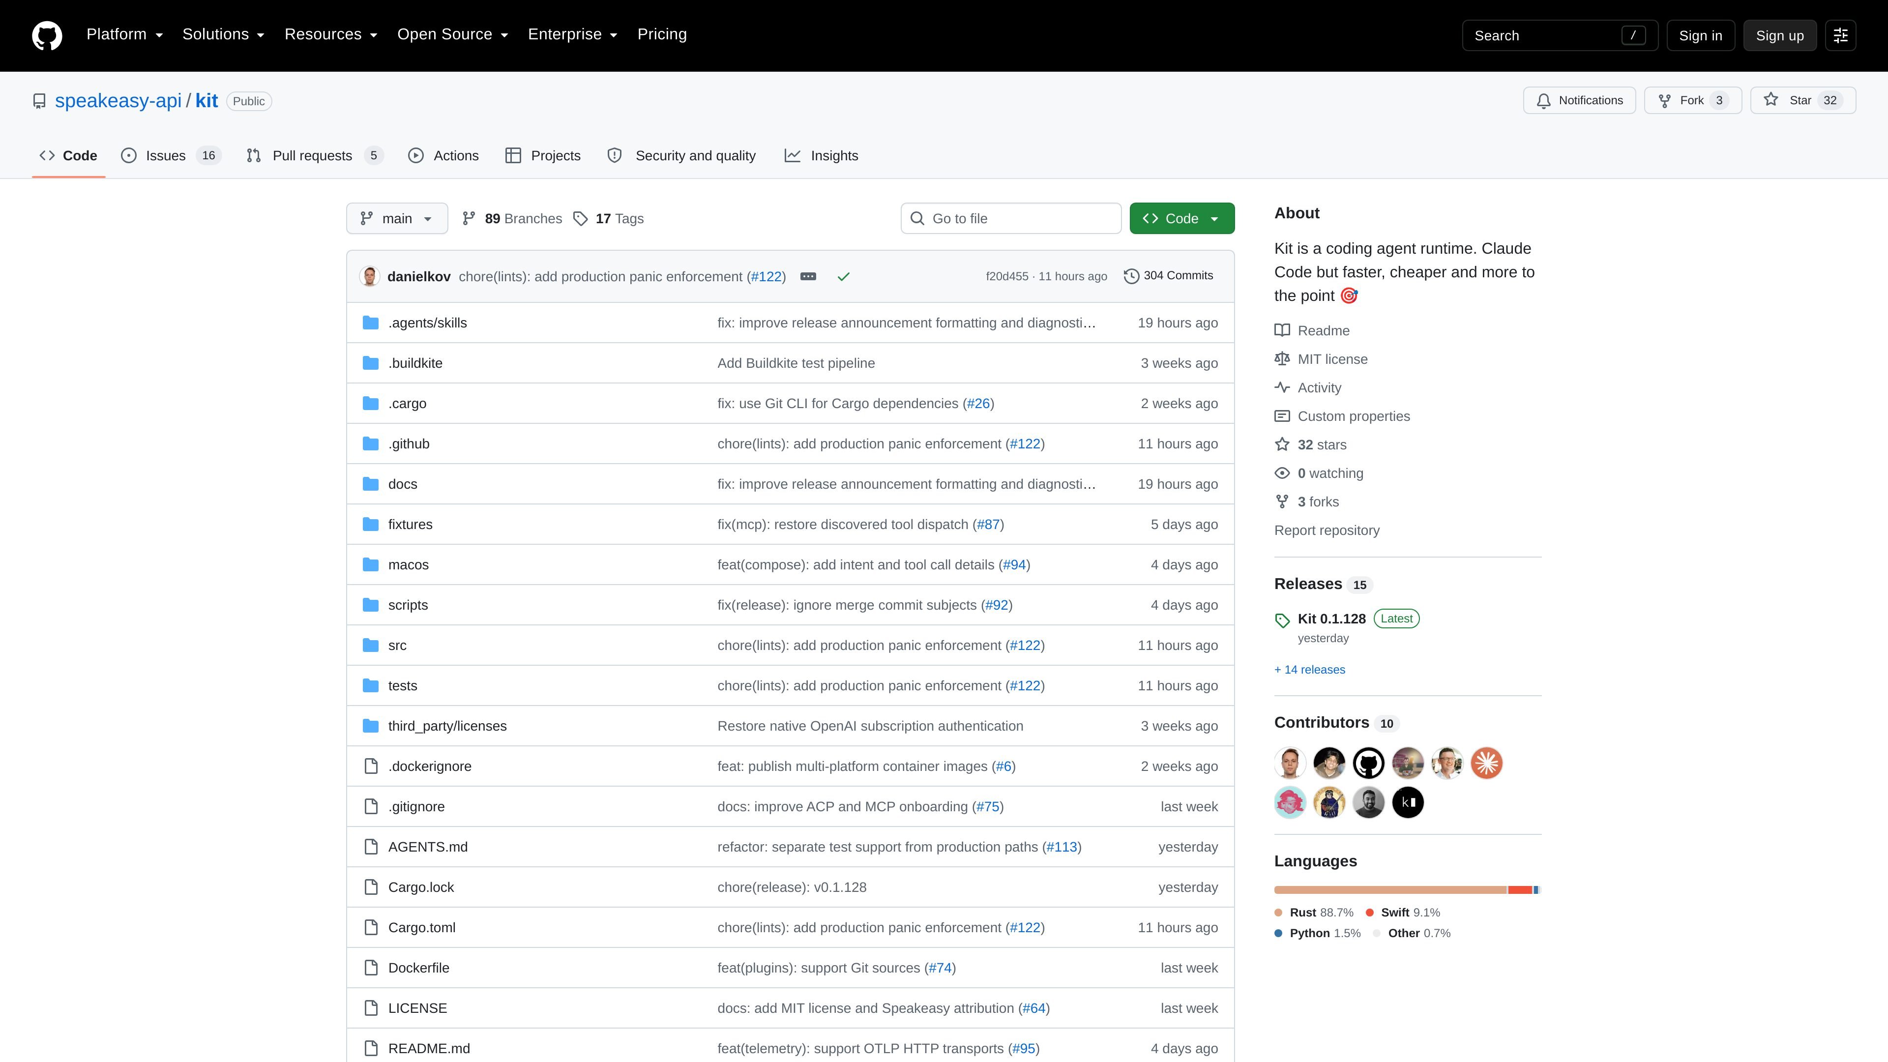Viewport: 1888px width, 1062px height.
Task: Expand the Platform menu
Action: click(124, 34)
